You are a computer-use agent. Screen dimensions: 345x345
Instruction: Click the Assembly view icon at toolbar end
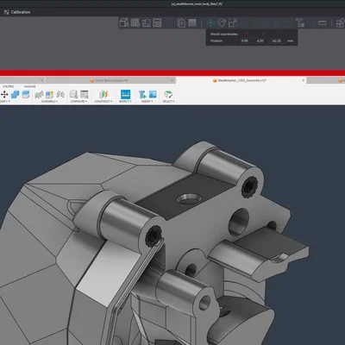pos(341,22)
